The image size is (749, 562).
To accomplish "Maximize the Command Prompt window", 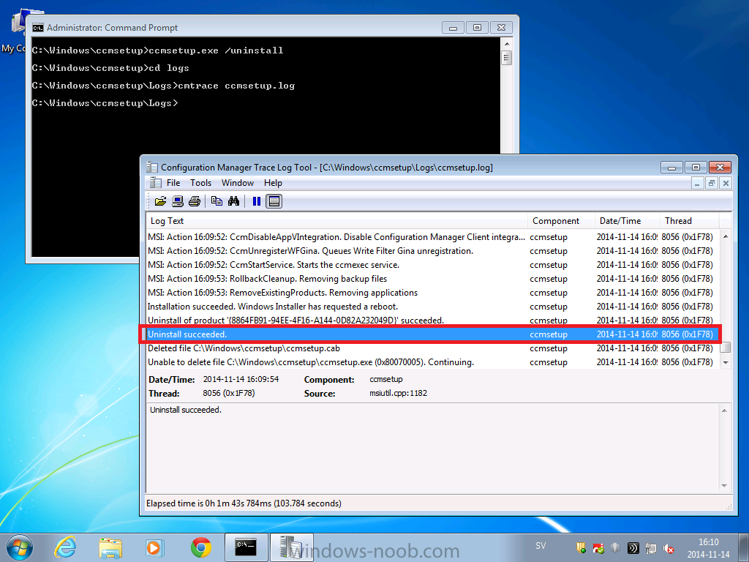I will 477,28.
